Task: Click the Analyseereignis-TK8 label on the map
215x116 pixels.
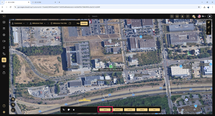Action: point(111,70)
